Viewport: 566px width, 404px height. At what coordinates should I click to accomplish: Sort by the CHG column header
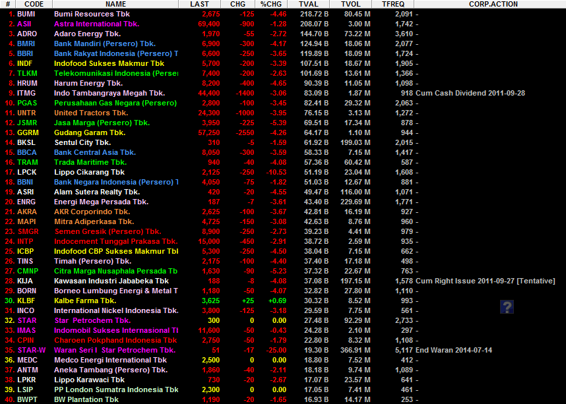point(238,4)
